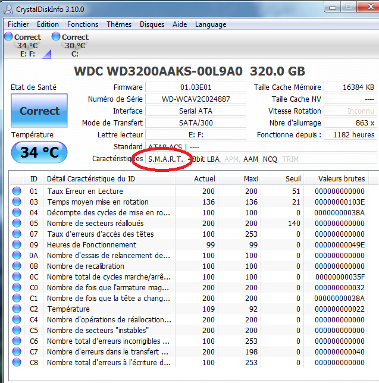Click status orb for 09 Heures de Fonctionnement
Image resolution: width=379 pixels, height=383 pixels.
tap(17, 244)
